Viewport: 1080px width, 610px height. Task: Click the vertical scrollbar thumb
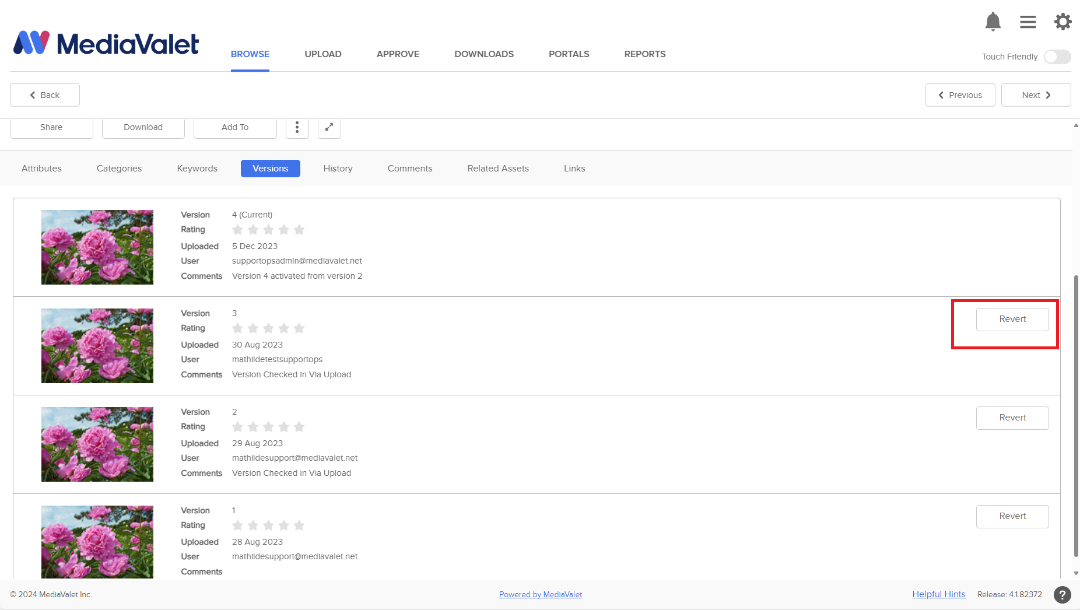(1076, 415)
